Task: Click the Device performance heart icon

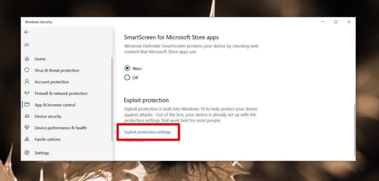Action: (27, 128)
